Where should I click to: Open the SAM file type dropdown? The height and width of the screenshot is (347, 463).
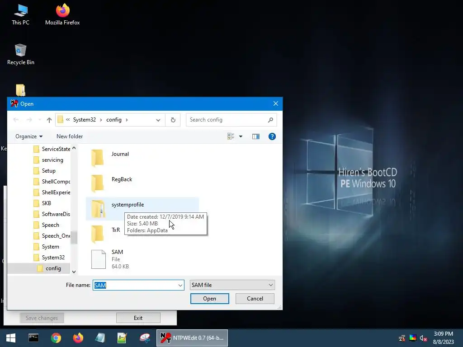(232, 285)
